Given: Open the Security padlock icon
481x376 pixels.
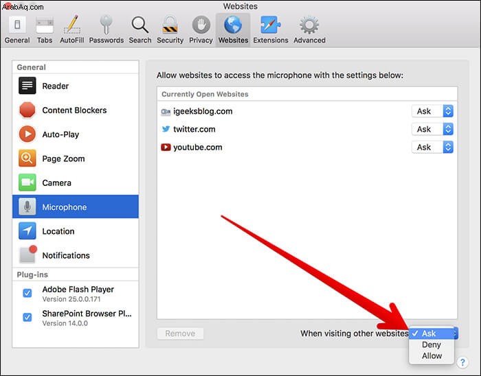Looking at the screenshot, I should (170, 25).
